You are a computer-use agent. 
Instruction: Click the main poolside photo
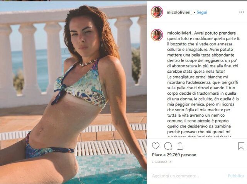click(73, 92)
